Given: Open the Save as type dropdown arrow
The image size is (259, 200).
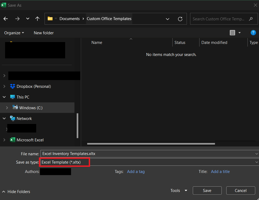Looking at the screenshot, I should point(257,162).
